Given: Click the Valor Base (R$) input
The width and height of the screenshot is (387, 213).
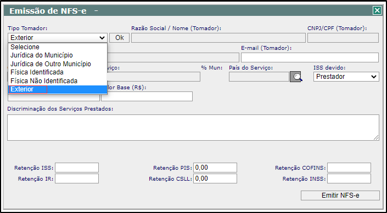Looking at the screenshot, I should coord(147,96).
